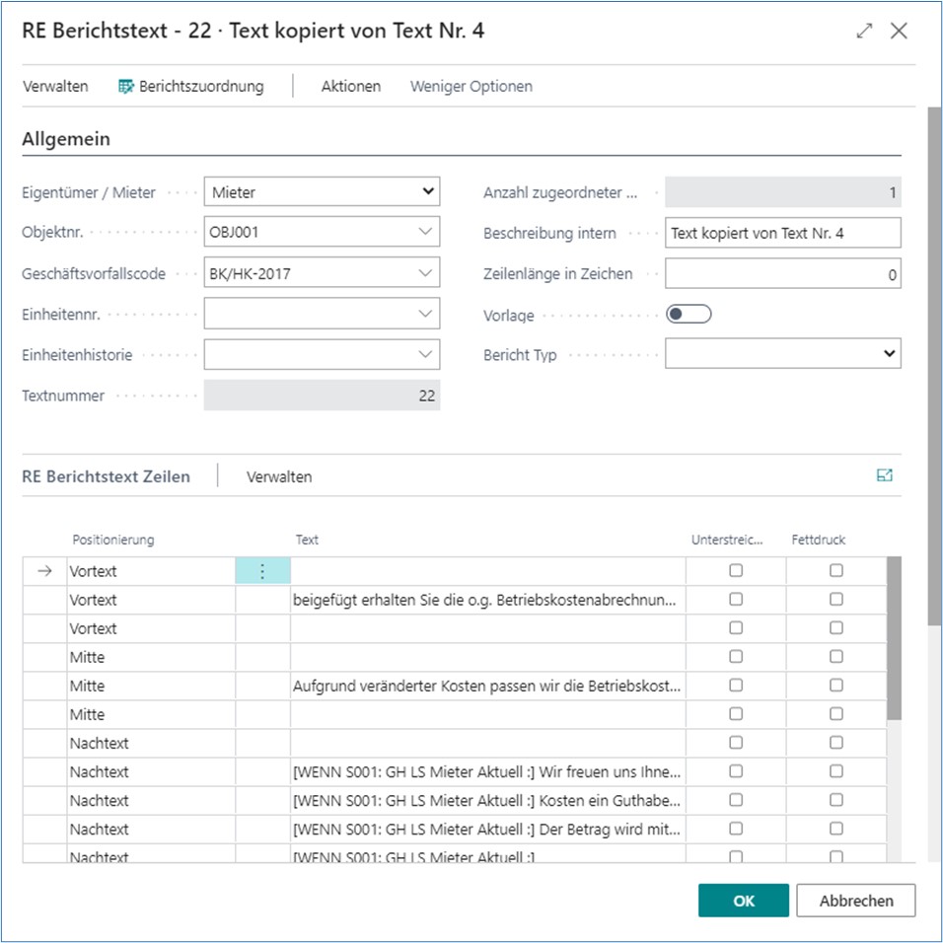Close the RE Berichtstext dialog
Image resolution: width=943 pixels, height=943 pixels.
pos(899,31)
